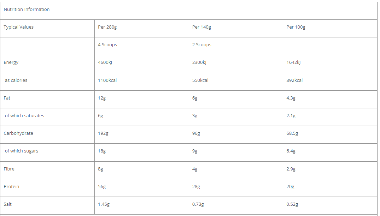380x216 pixels.
Task: Select the 4 Scoops cell
Action: tap(107, 45)
